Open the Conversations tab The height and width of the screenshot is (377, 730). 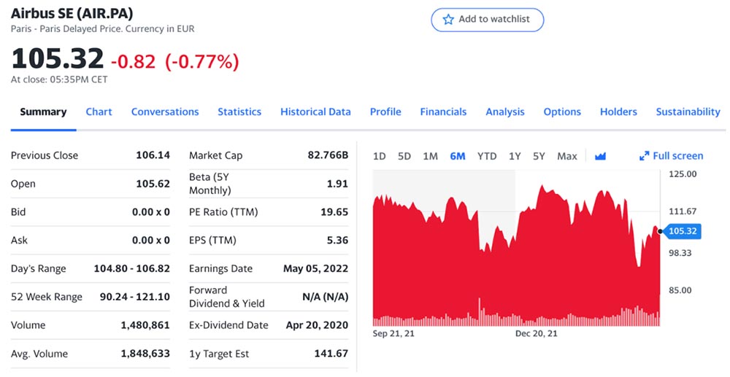point(165,112)
